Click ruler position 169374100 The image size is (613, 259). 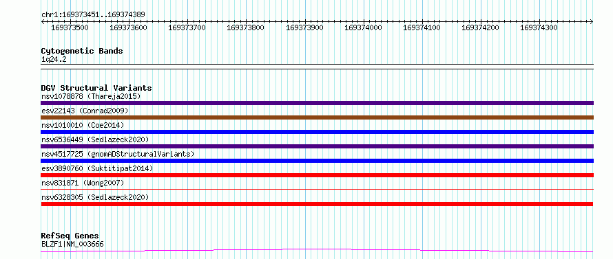pyautogui.click(x=422, y=27)
